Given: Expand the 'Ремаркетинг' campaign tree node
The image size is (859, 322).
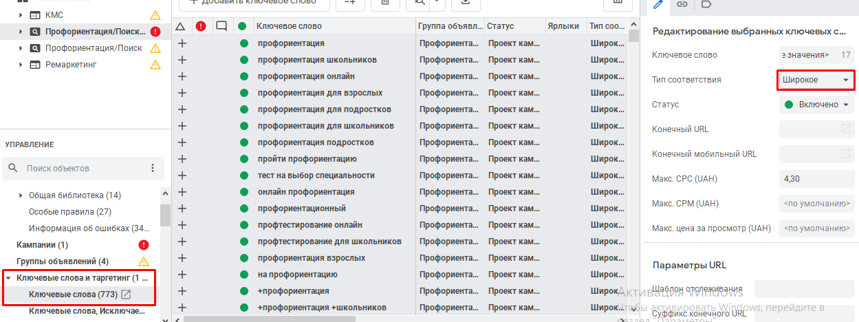Looking at the screenshot, I should click(x=20, y=65).
